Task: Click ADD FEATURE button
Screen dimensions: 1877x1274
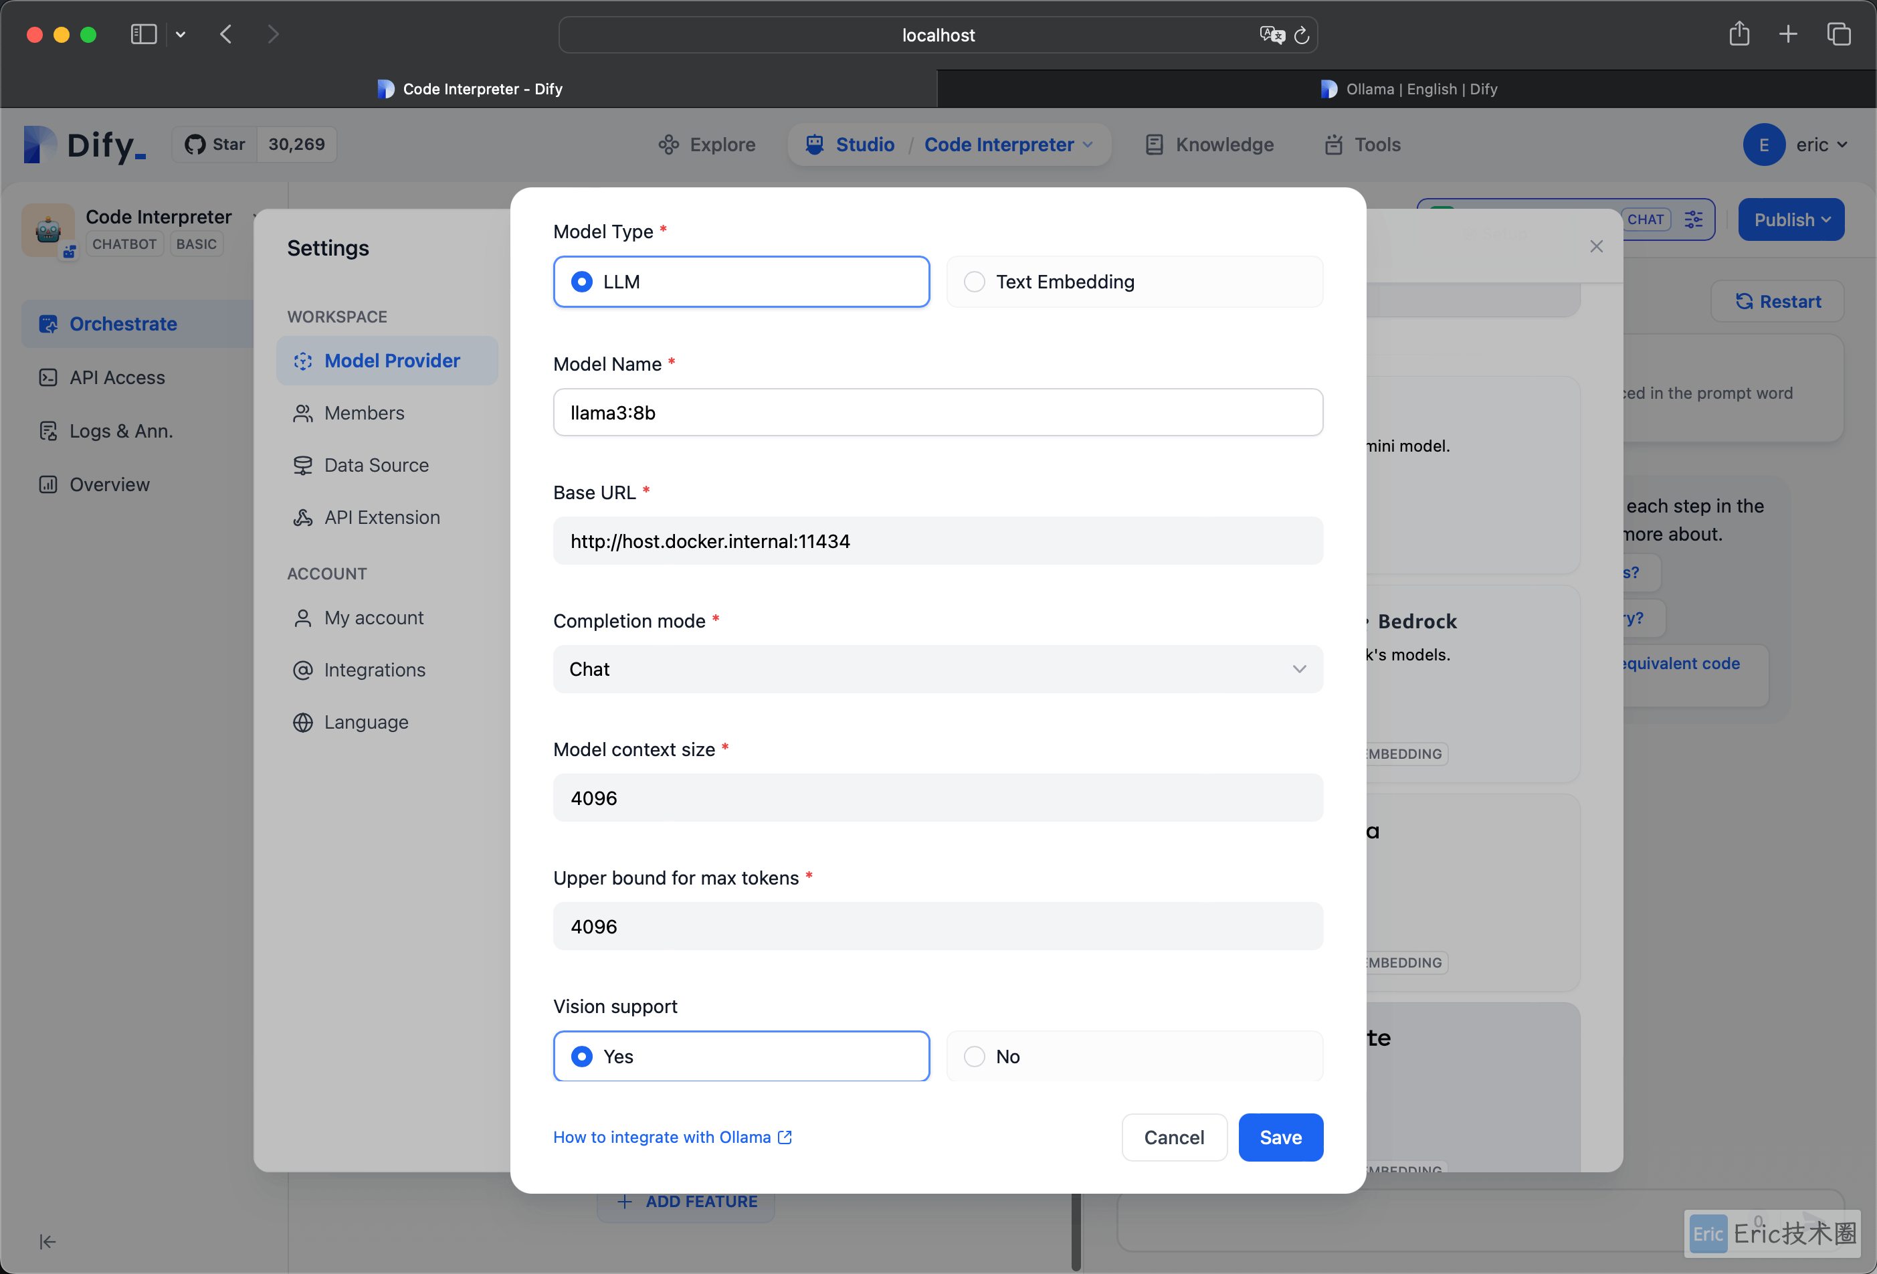Action: [686, 1201]
